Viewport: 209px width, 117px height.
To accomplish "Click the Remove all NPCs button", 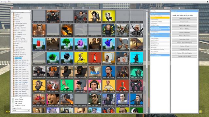I will [185, 29].
